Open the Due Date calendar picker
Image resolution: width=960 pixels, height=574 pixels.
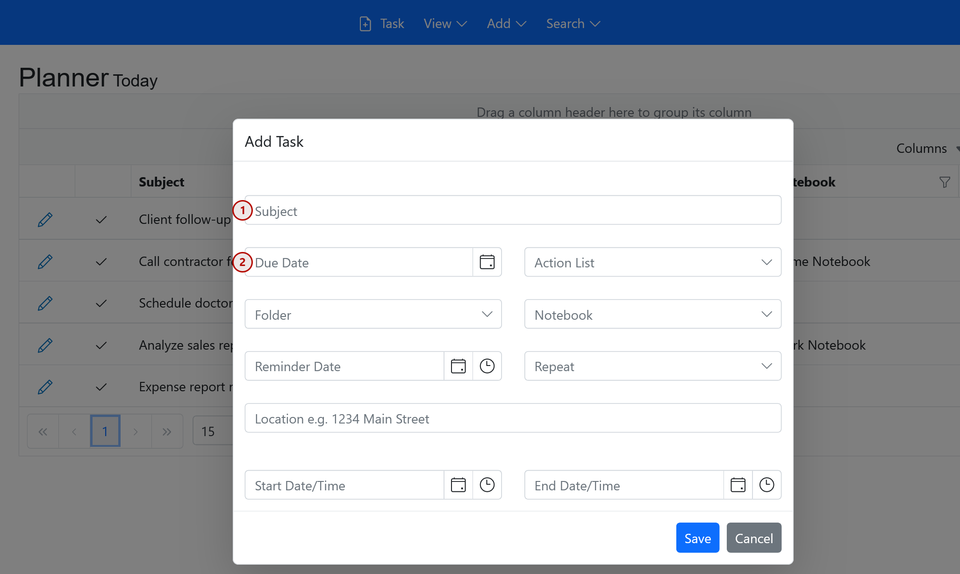coord(487,262)
